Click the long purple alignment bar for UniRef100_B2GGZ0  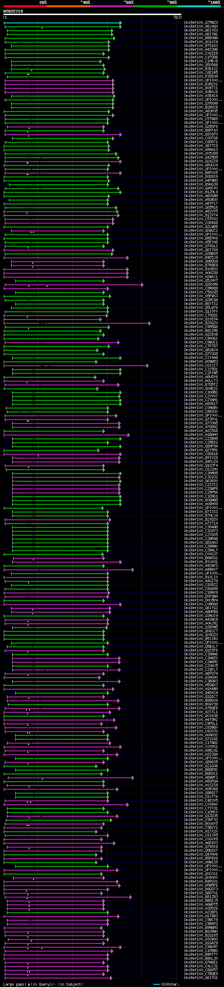pyautogui.click(x=77, y=324)
